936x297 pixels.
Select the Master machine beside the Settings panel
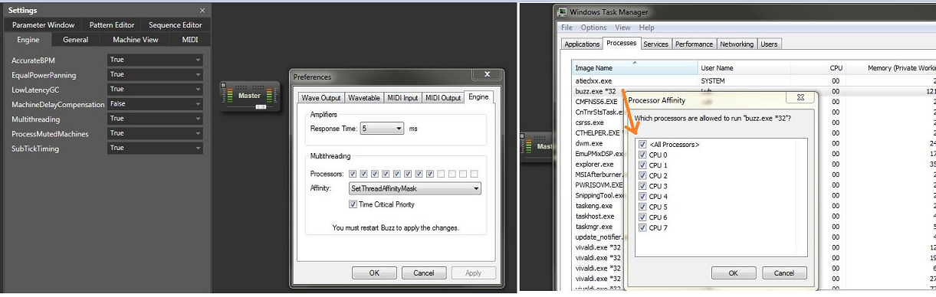coord(249,96)
